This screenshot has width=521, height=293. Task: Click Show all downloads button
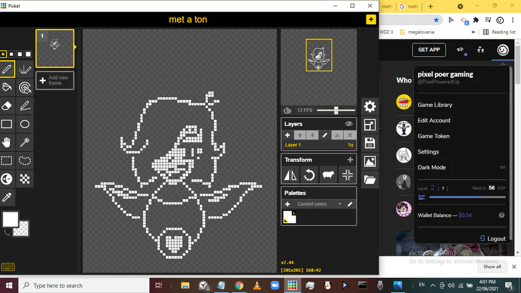[x=492, y=266]
